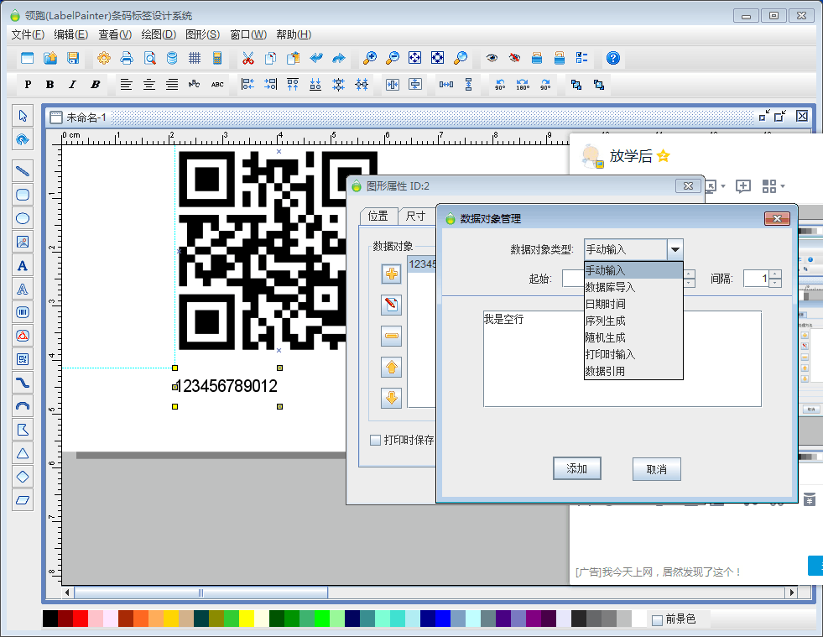Select the triangle shape tool
Viewport: 823px width, 637px height.
pyautogui.click(x=23, y=453)
